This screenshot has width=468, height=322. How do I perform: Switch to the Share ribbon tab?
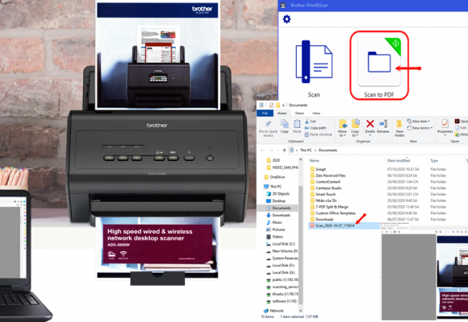(x=299, y=114)
